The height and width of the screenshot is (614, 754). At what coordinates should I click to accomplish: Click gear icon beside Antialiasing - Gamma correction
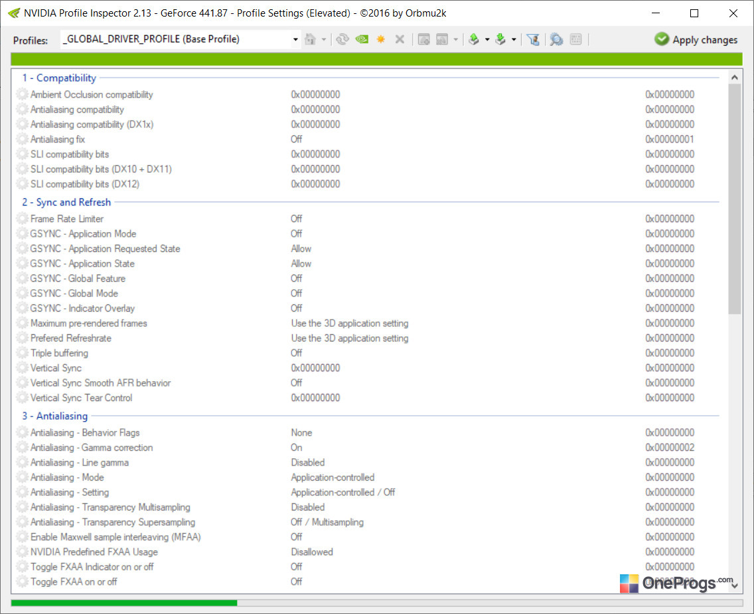tap(22, 448)
